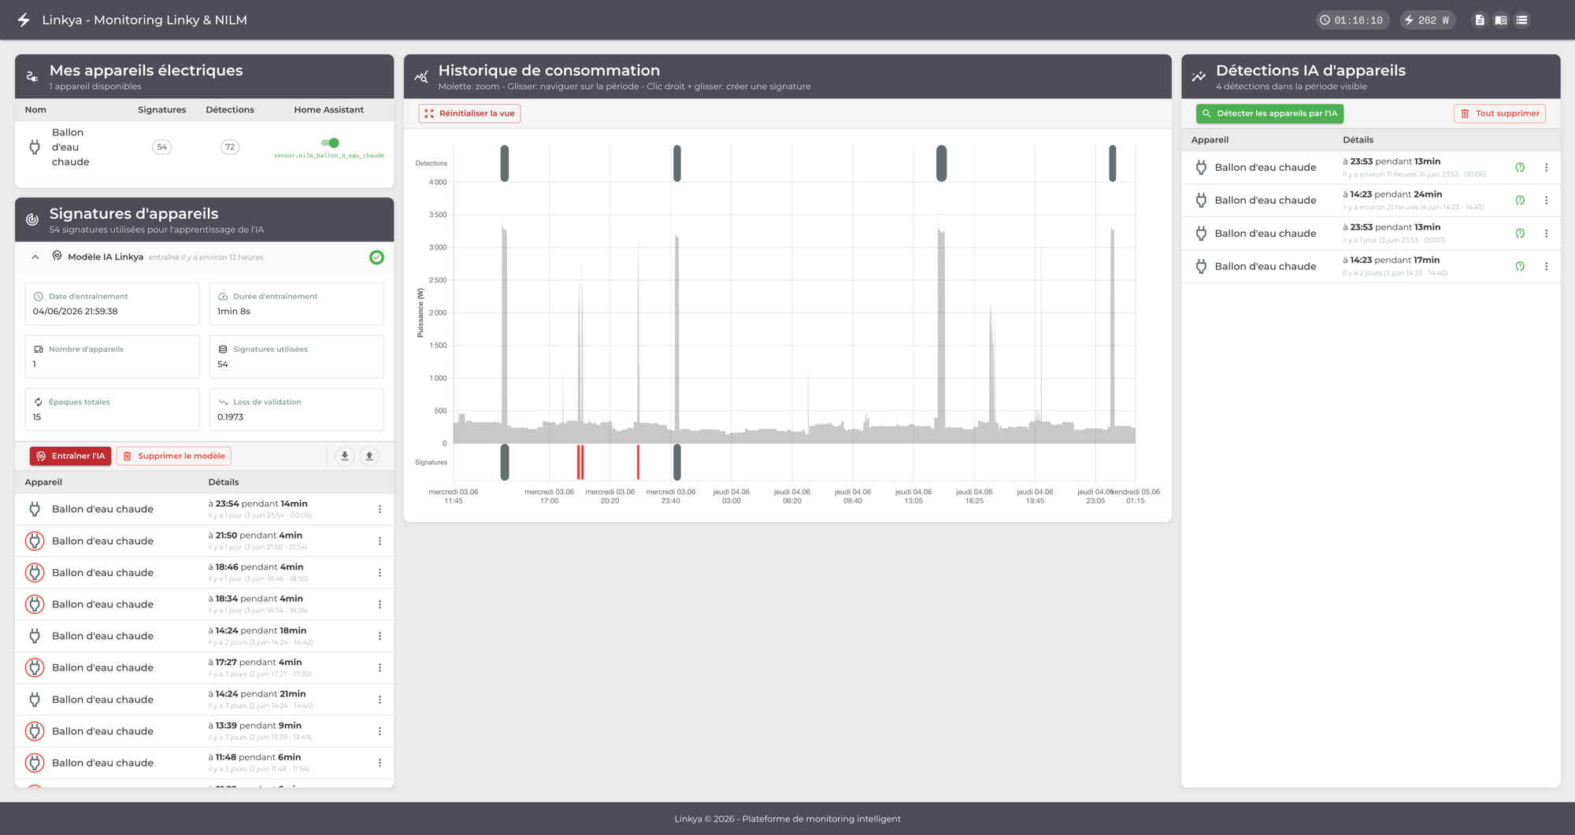The width and height of the screenshot is (1575, 835).
Task: Open options menu for 14:24 21min signature
Action: coord(380,700)
